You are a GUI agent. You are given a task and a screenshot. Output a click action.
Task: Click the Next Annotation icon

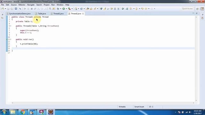pyautogui.click(x=131, y=9)
